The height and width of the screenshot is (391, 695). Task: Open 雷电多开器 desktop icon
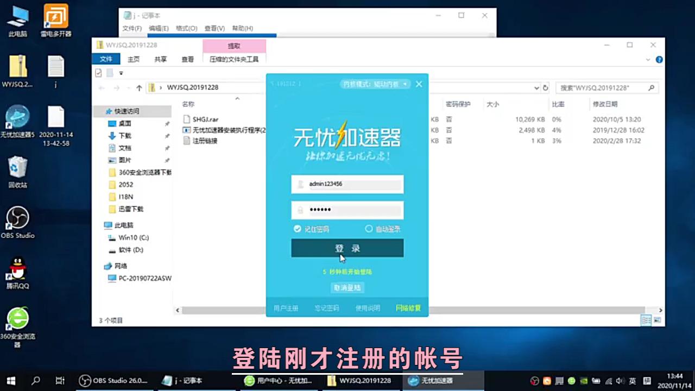pos(56,22)
